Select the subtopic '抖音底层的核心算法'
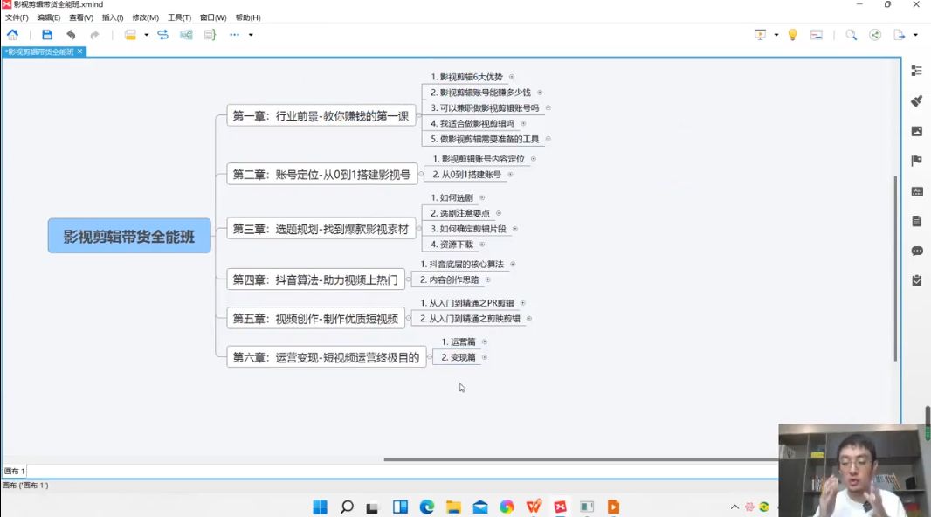This screenshot has width=931, height=517. click(x=462, y=264)
